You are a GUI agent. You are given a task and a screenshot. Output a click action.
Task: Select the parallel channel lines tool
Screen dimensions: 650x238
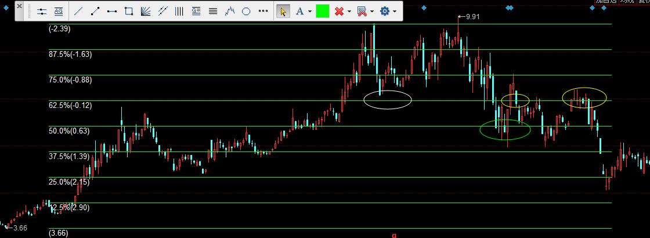(162, 12)
